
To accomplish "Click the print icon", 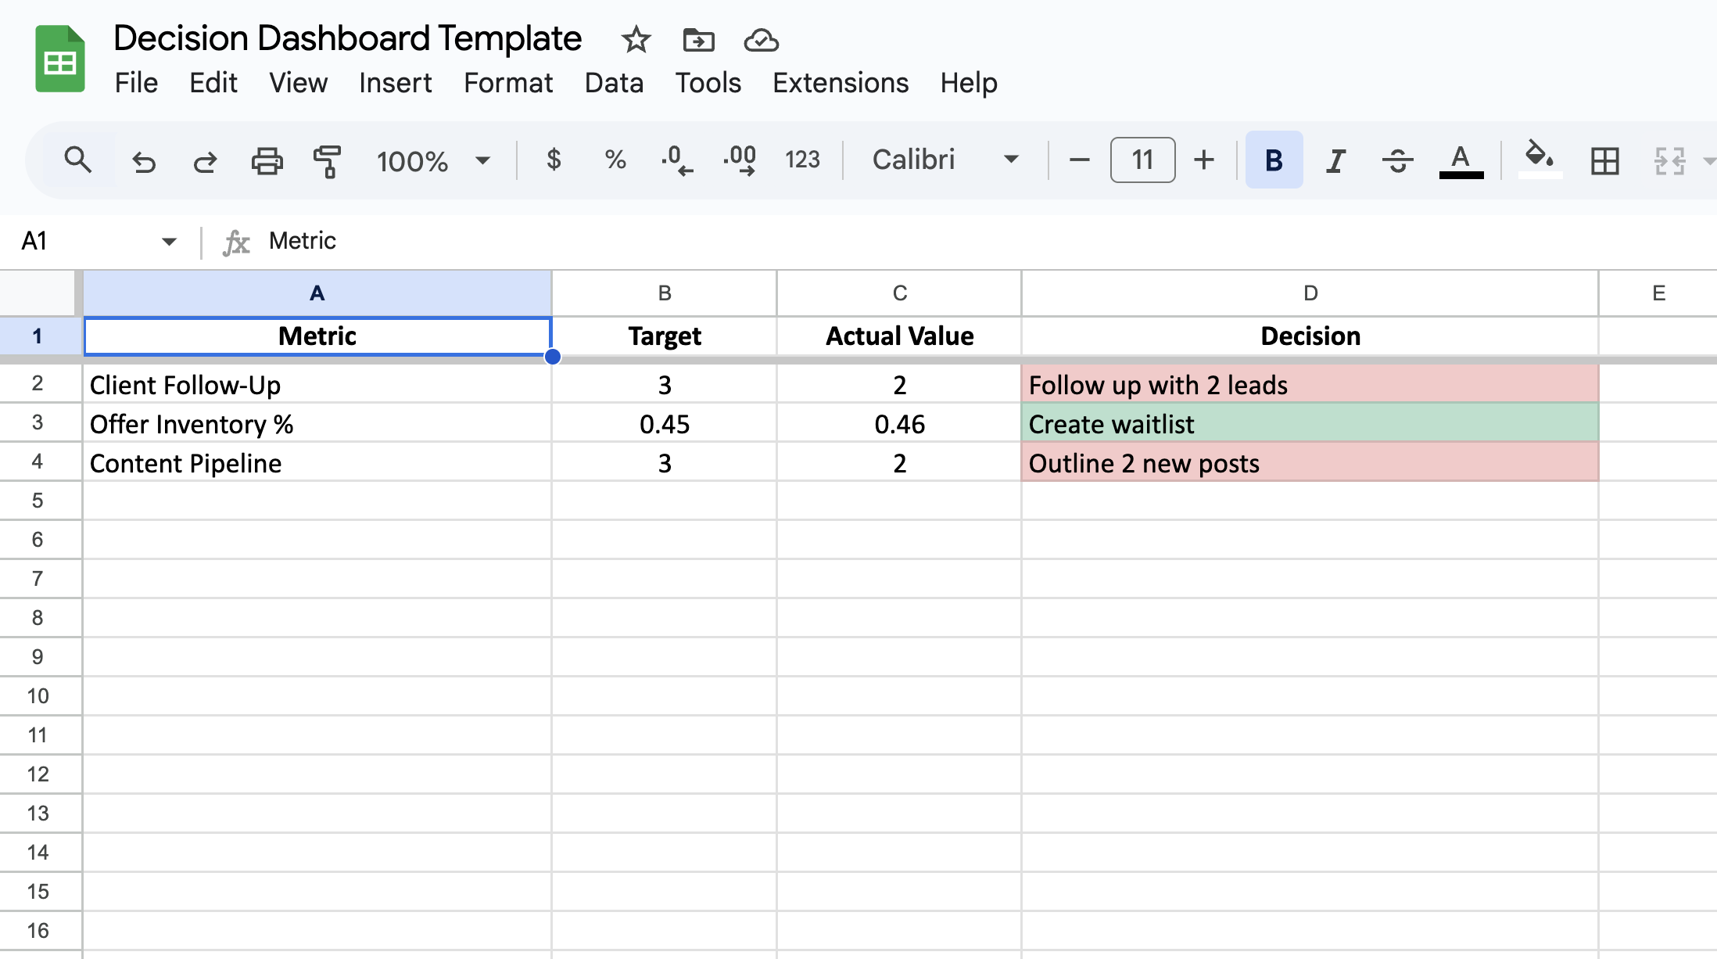I will point(267,161).
